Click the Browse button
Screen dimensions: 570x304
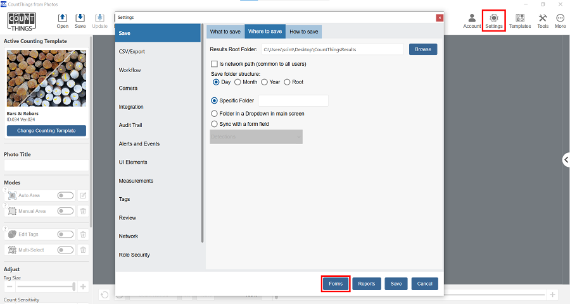(x=422, y=49)
